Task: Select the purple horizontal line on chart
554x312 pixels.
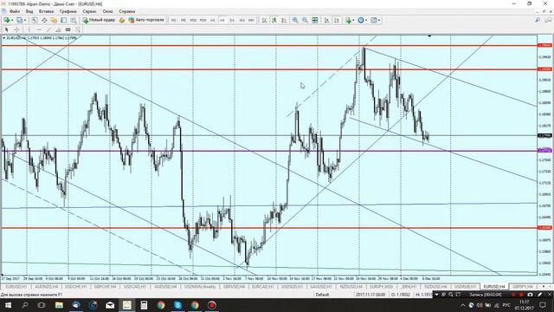Action: [268, 151]
